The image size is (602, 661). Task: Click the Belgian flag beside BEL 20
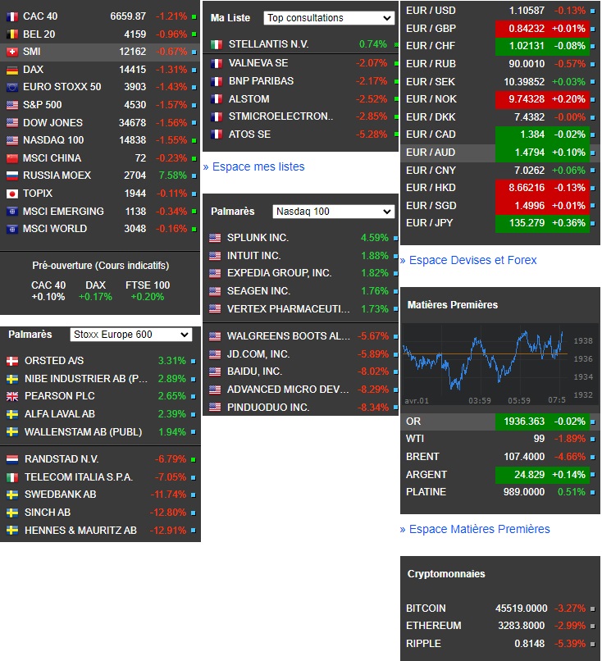12,34
